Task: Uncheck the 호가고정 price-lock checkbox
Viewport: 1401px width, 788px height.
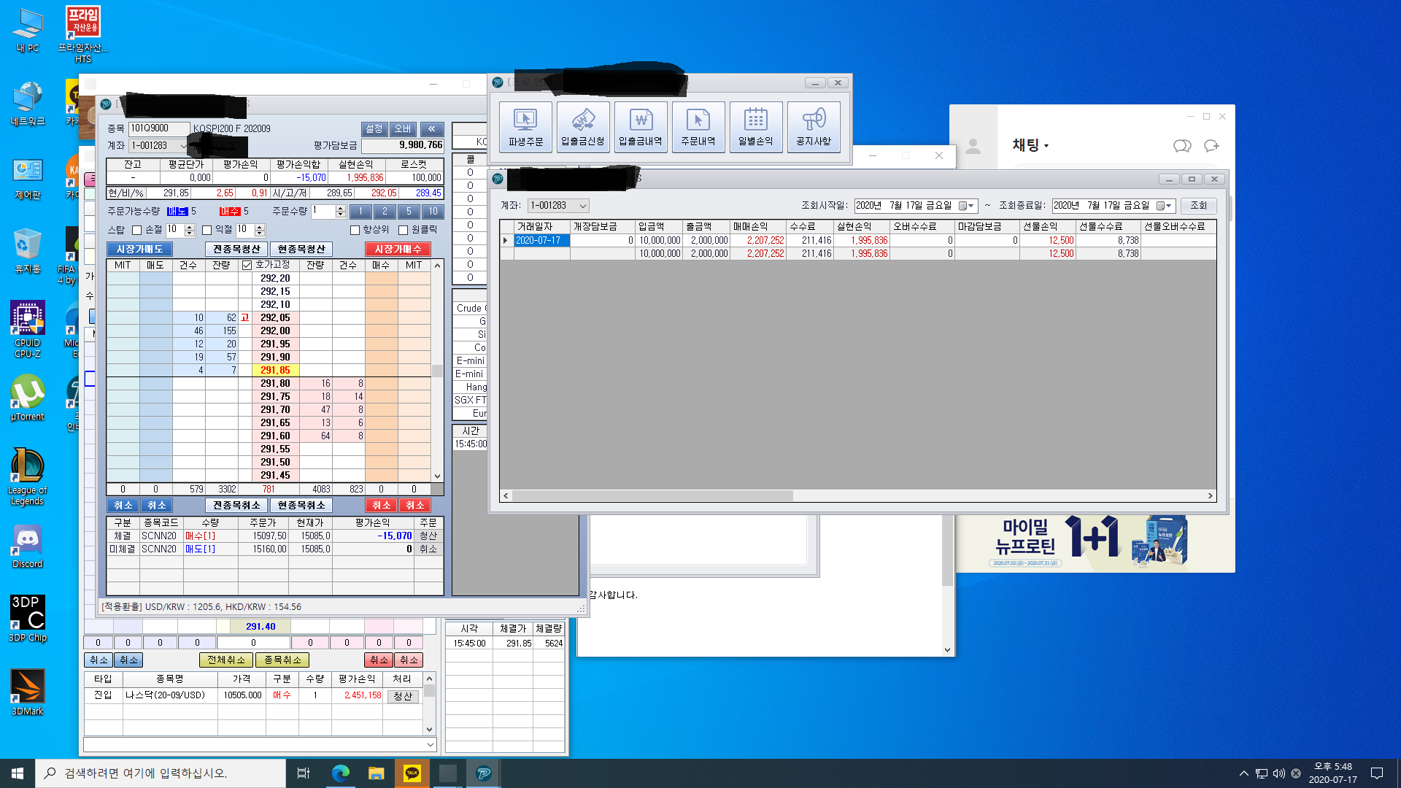Action: click(247, 265)
